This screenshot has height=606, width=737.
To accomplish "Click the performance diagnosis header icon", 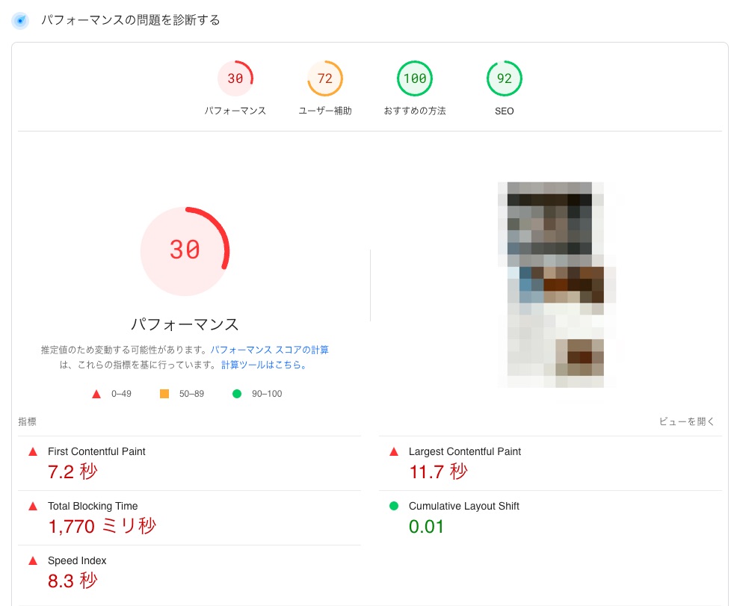I will [x=20, y=21].
